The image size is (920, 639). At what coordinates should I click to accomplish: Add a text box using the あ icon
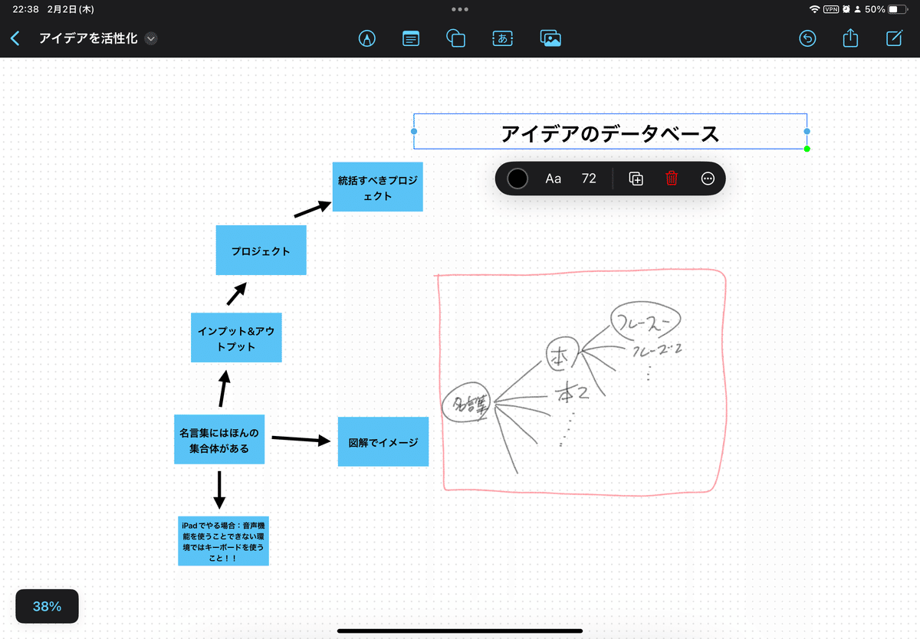(502, 38)
